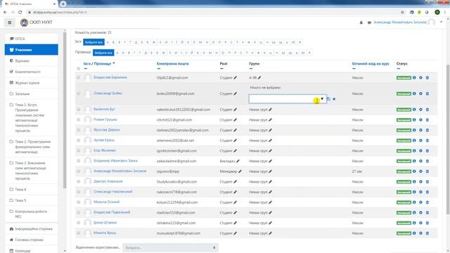Open the group selection dropdown arrow
450x253 pixels.
pyautogui.click(x=322, y=98)
